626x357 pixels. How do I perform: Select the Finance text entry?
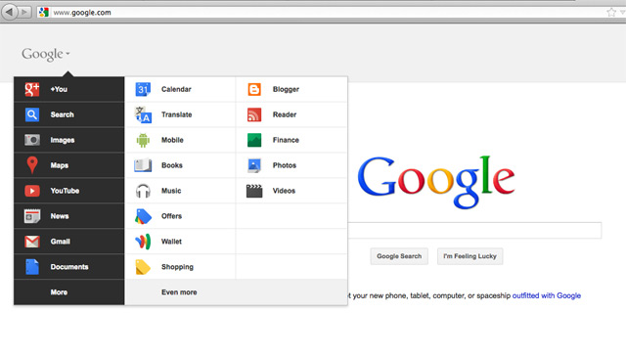coord(286,140)
